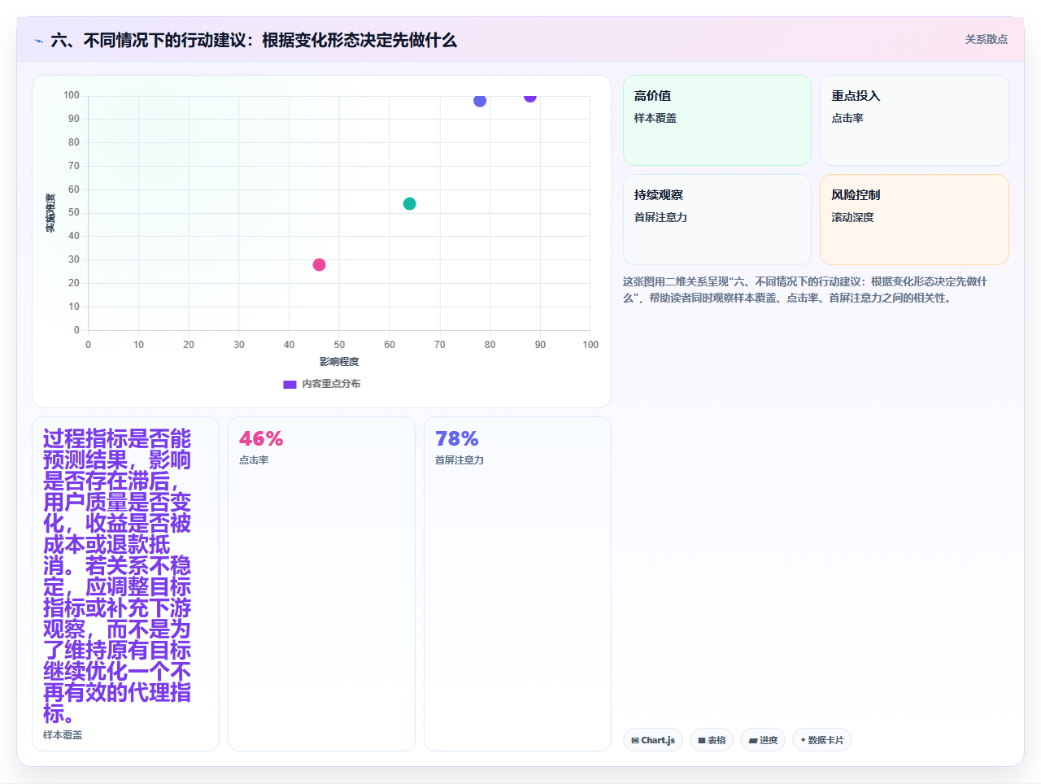Click the 表格 tag chip
The height and width of the screenshot is (784, 1041).
[712, 740]
